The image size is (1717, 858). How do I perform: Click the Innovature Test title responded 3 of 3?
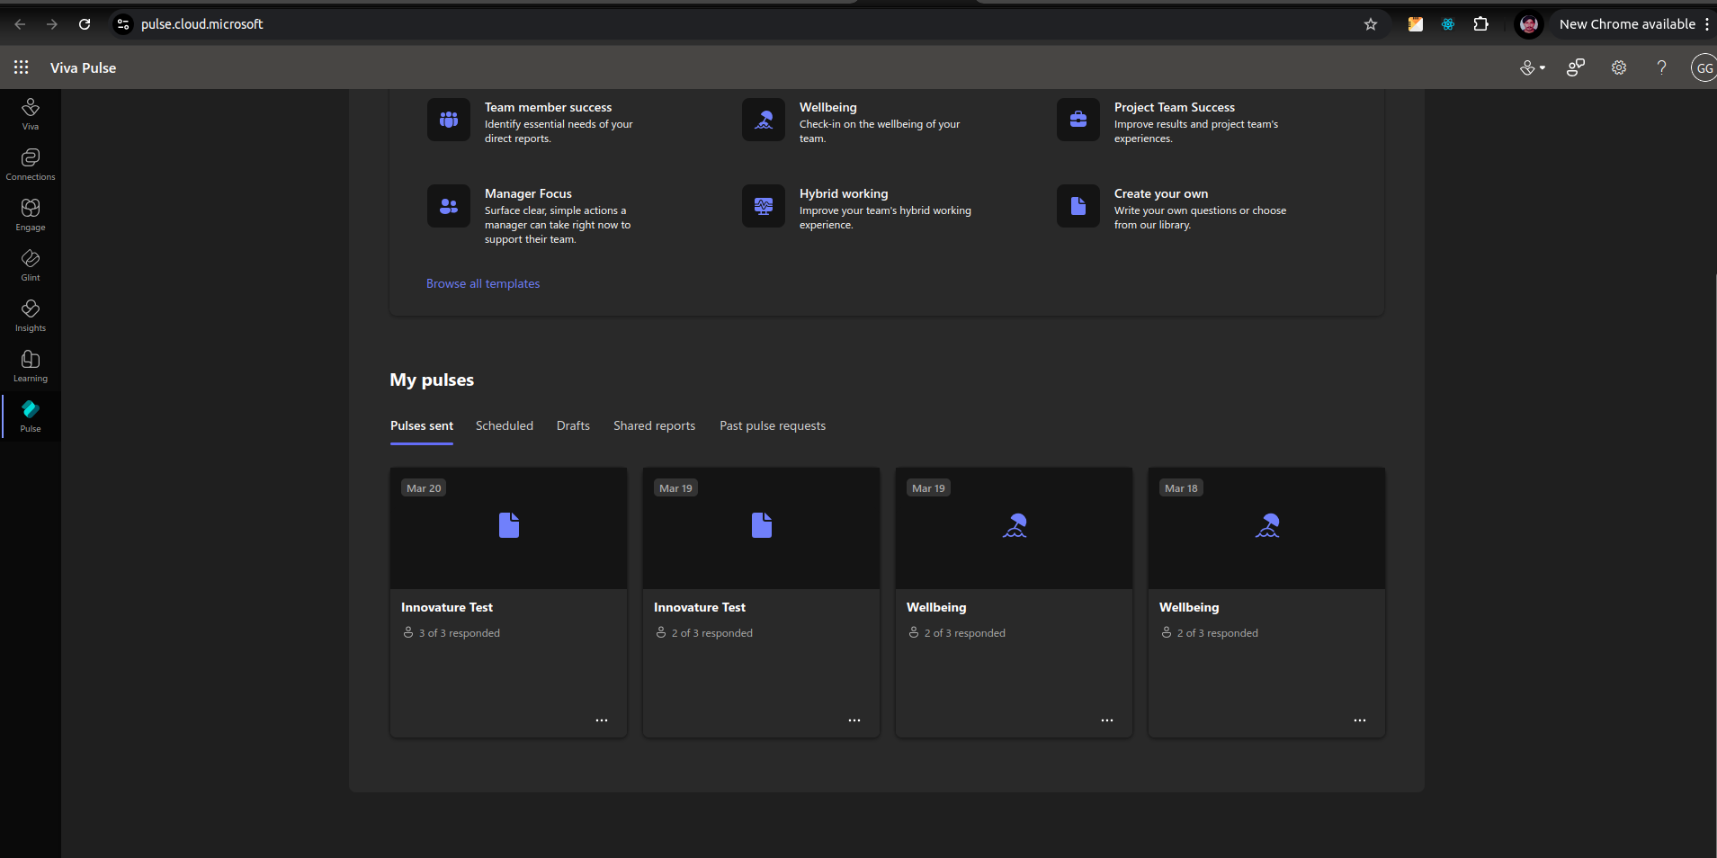pos(447,608)
